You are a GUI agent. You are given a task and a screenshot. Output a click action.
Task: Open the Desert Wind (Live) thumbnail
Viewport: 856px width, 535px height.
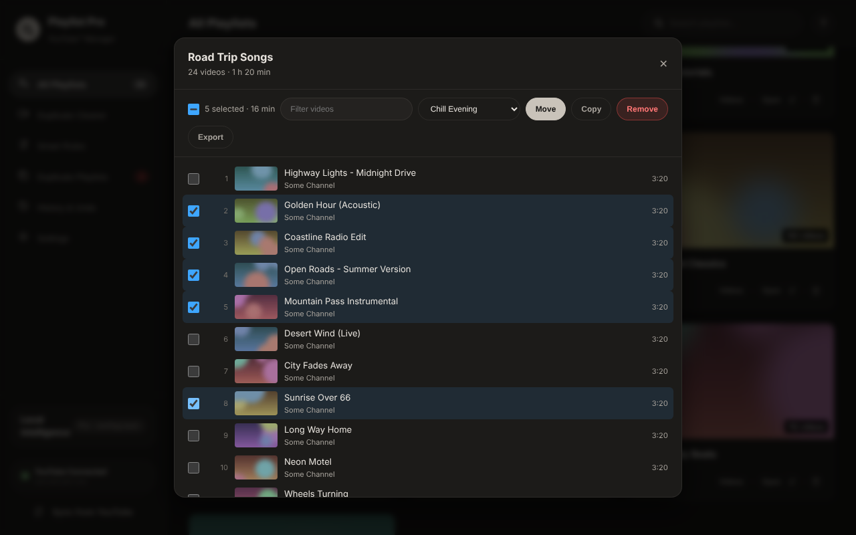(256, 339)
